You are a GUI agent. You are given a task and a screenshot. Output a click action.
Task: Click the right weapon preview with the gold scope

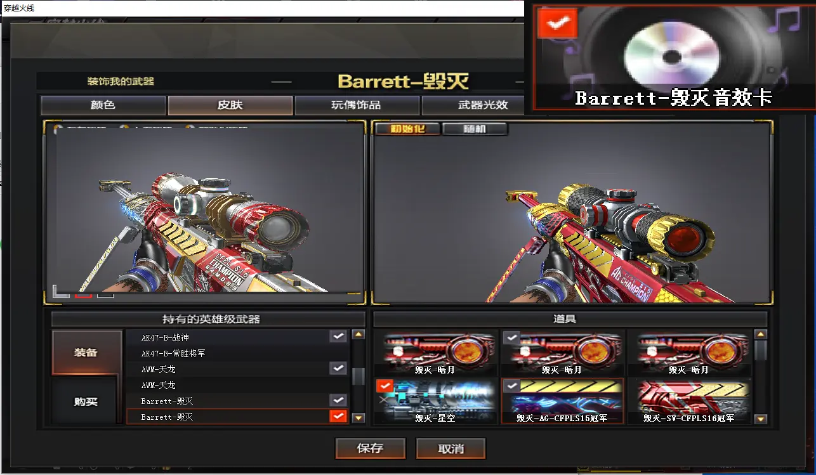point(572,212)
